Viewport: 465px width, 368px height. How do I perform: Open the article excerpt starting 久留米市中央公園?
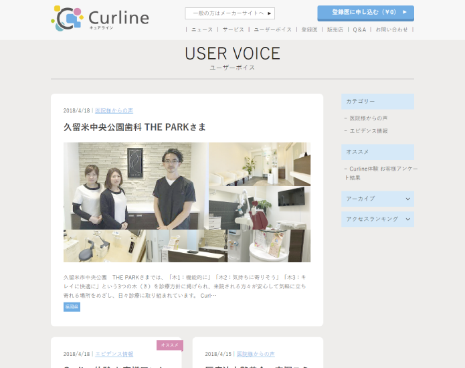click(185, 286)
